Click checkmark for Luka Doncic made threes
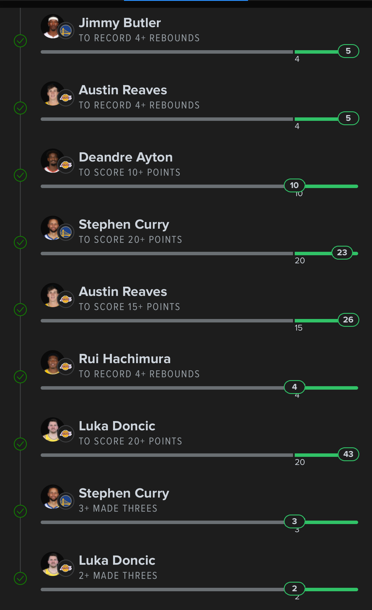Image resolution: width=372 pixels, height=610 pixels. [20, 579]
